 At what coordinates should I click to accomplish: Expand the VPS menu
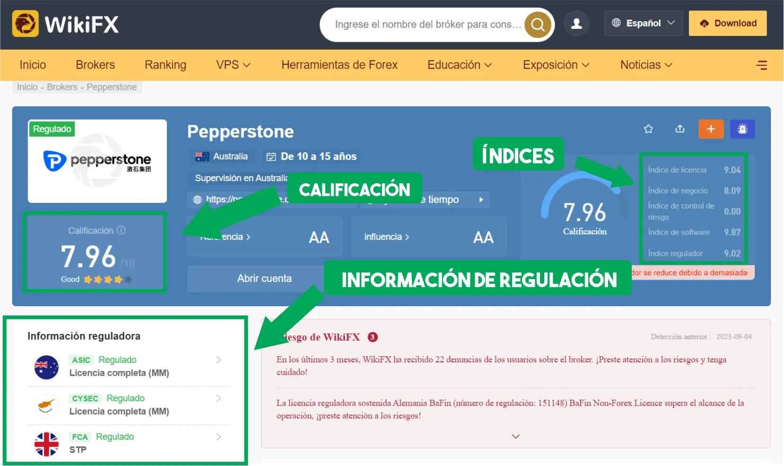tap(233, 65)
